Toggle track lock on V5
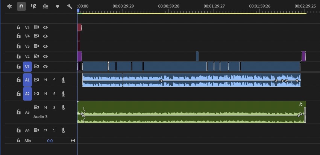This screenshot has width=320, height=155. (18, 27)
